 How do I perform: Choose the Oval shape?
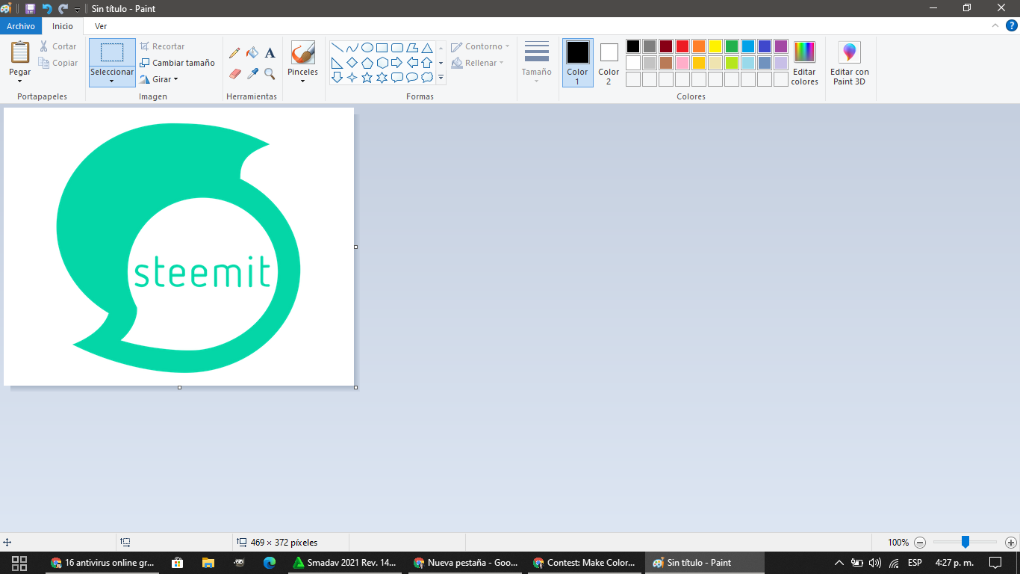click(367, 48)
